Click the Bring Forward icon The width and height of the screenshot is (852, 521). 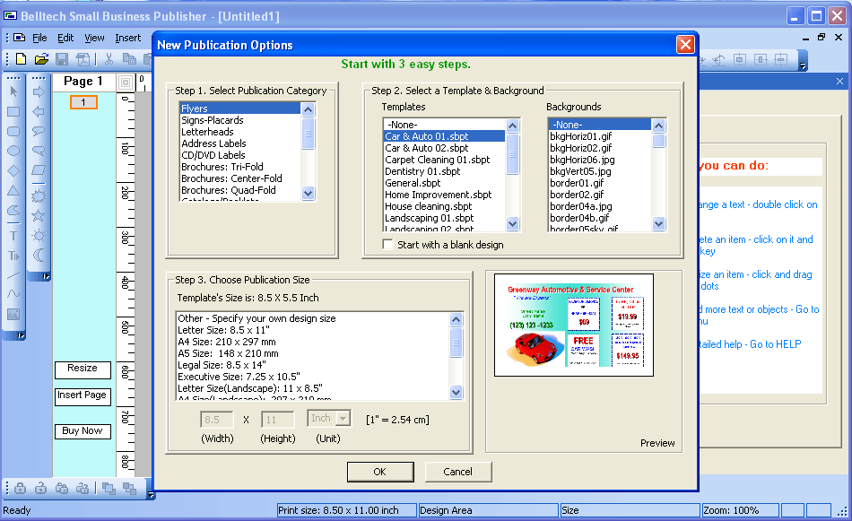(x=108, y=488)
